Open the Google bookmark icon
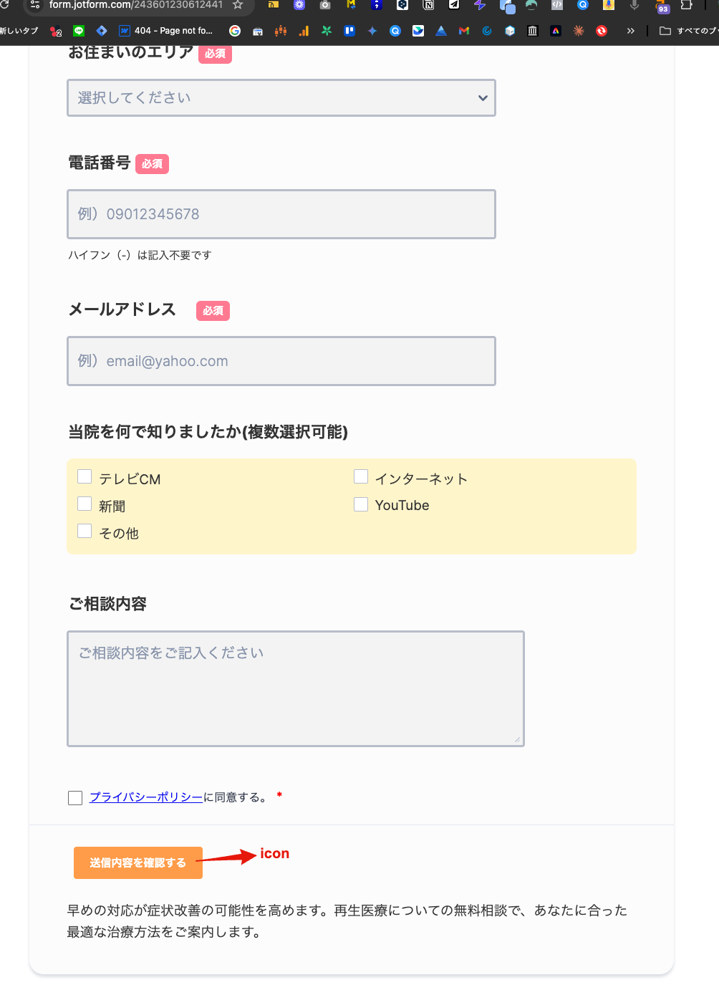Image resolution: width=719 pixels, height=990 pixels. [x=234, y=31]
